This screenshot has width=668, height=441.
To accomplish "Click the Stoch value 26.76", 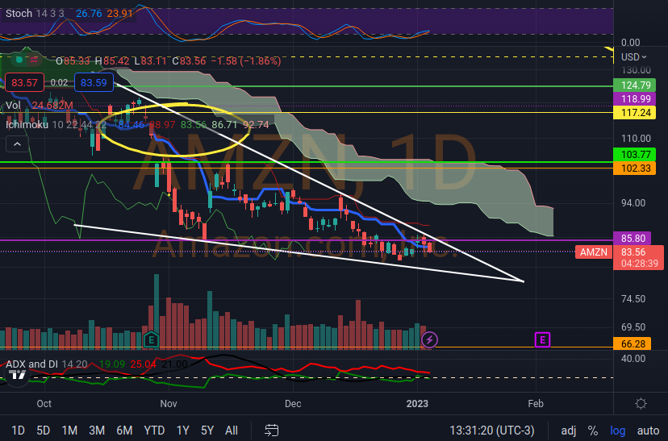I will click(89, 13).
